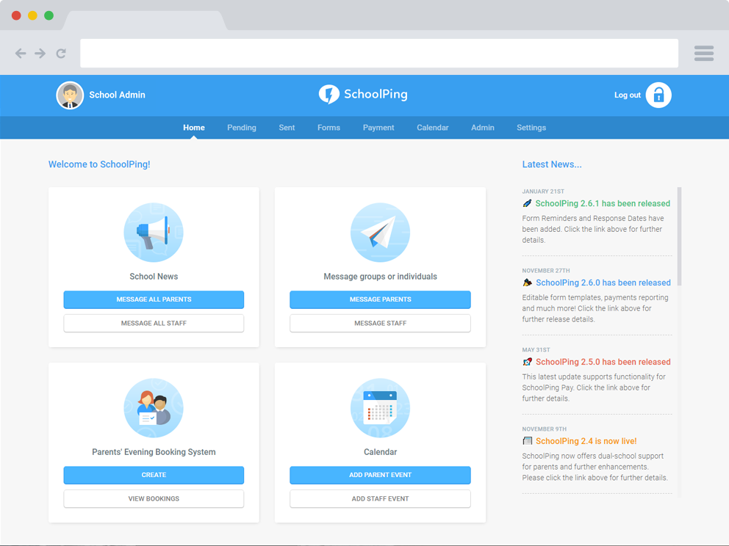
Task: Click the paper plane messaging icon
Action: tap(381, 232)
